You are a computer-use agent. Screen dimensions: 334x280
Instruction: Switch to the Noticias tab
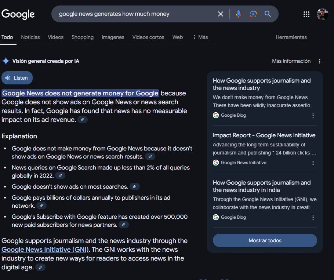click(30, 37)
